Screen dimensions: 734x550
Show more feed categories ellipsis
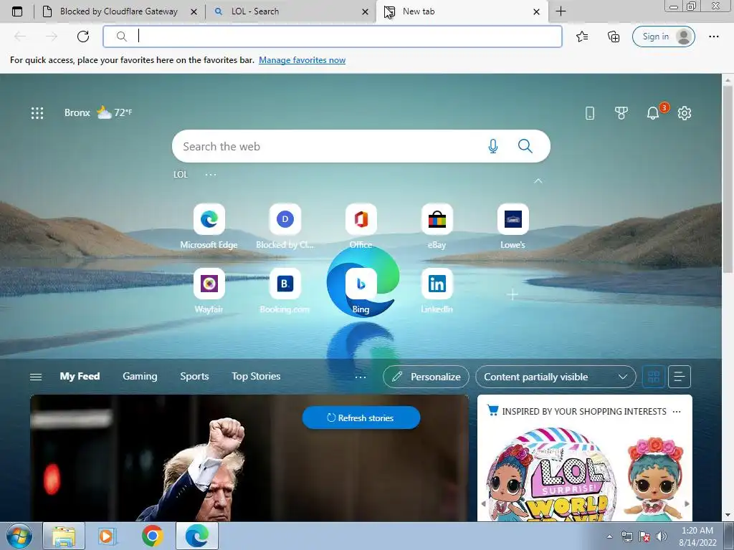361,377
